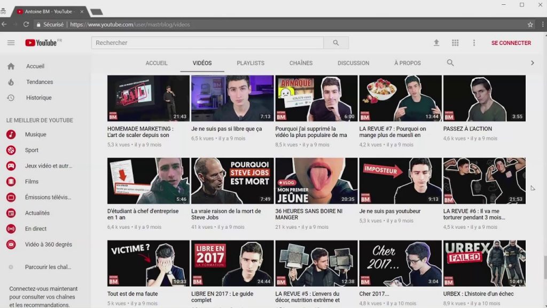This screenshot has width=547, height=308.
Task: Open the hamburger guide menu
Action: tap(11, 43)
